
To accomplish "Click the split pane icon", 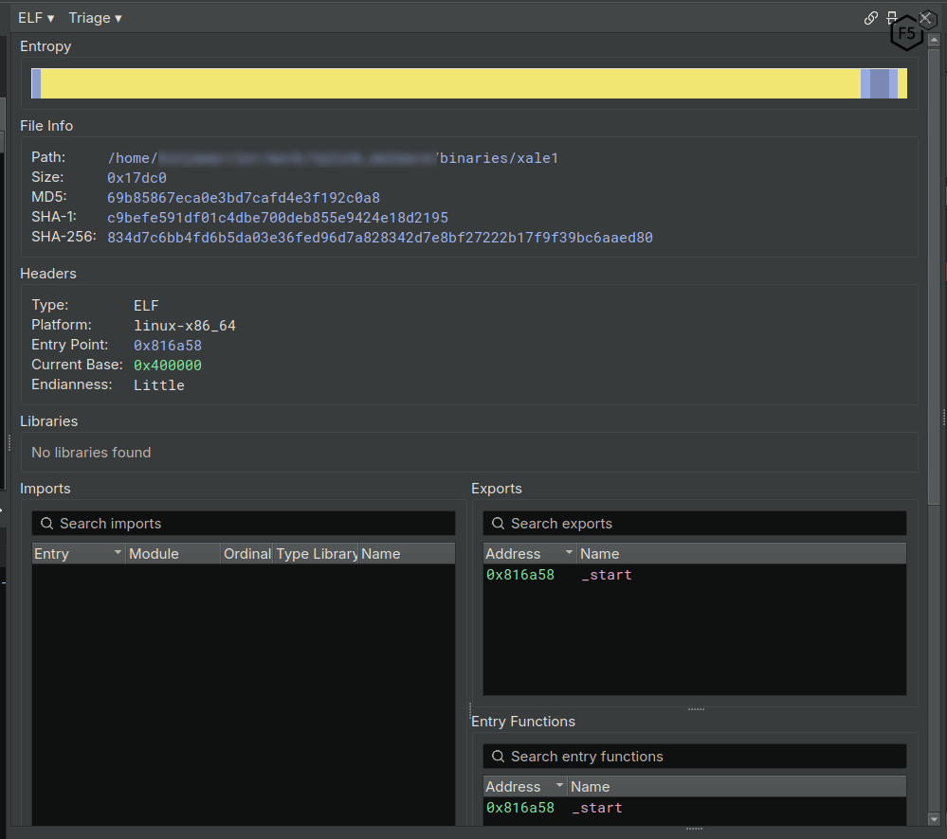I will click(892, 18).
